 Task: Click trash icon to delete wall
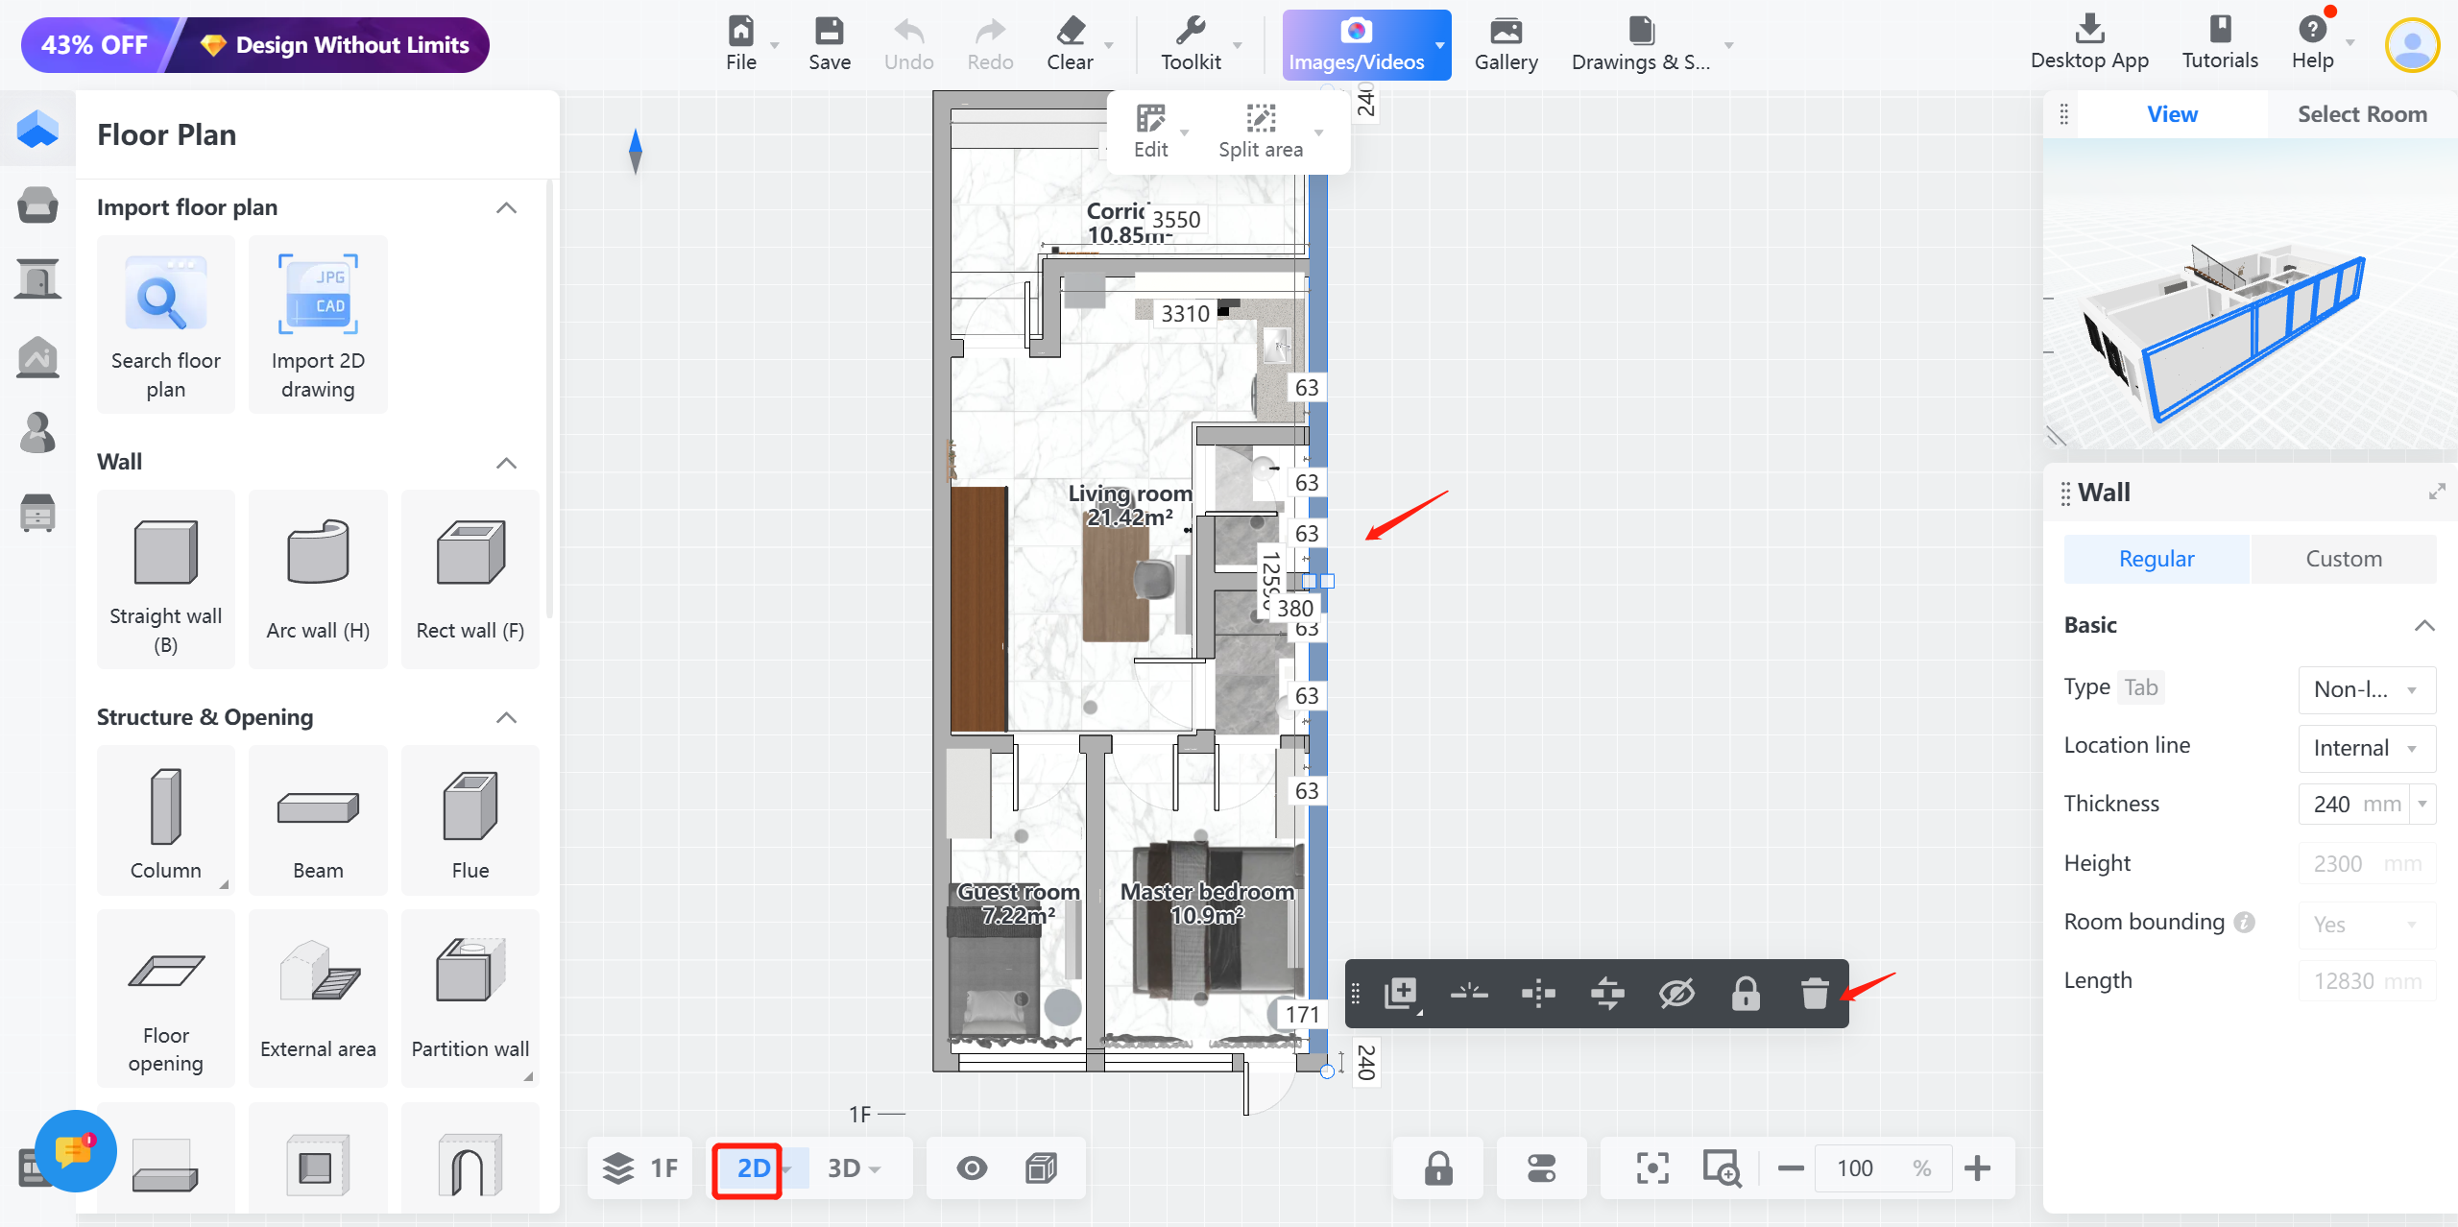tap(1814, 993)
